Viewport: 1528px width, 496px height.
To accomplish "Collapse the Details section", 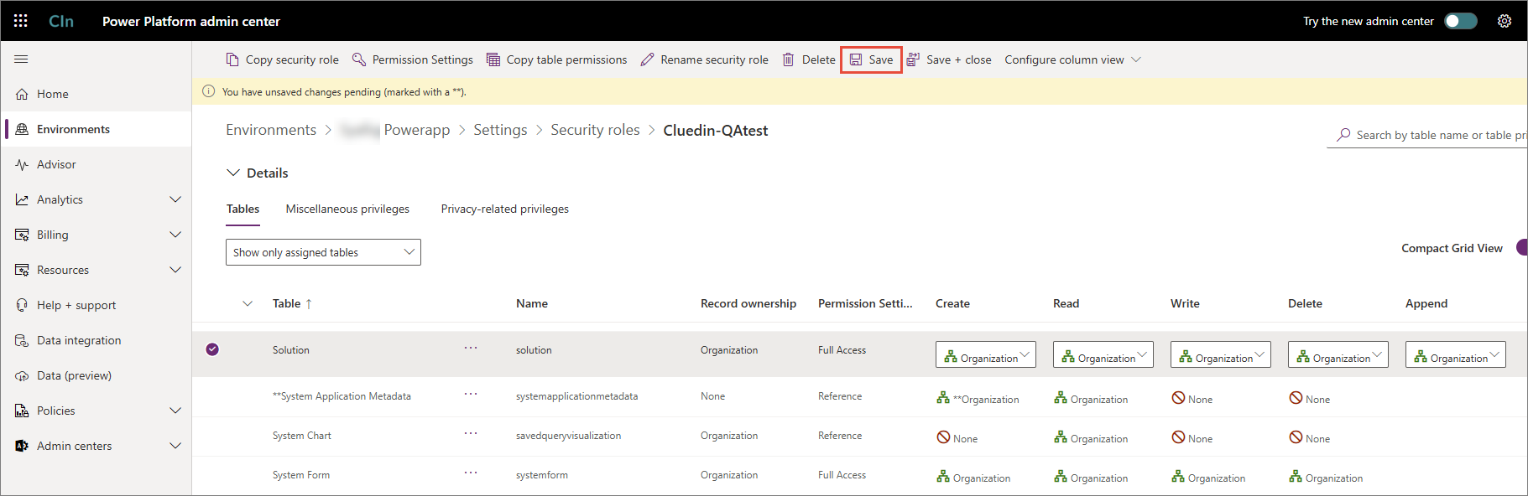I will [233, 173].
